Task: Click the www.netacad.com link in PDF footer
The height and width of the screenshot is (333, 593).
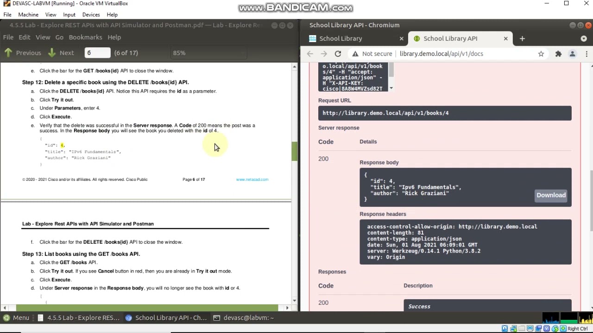Action: click(x=252, y=179)
